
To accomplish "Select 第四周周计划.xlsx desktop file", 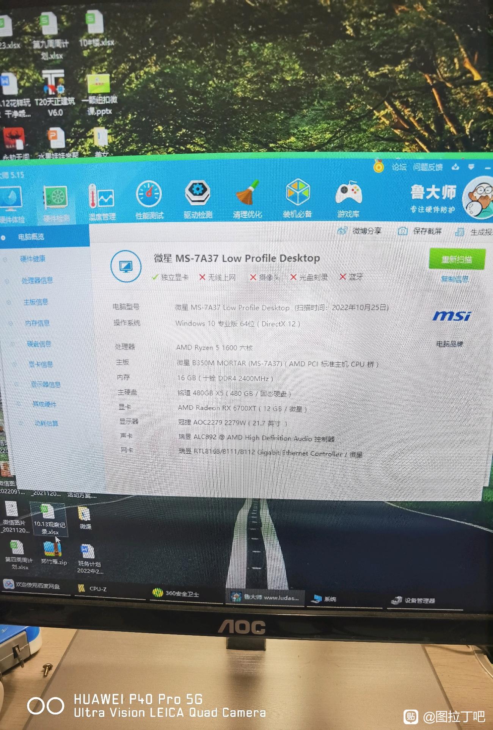I will pyautogui.click(x=19, y=555).
